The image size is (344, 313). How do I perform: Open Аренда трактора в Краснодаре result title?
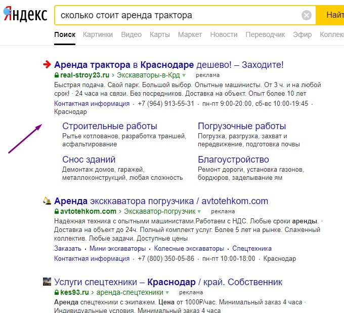(x=169, y=65)
